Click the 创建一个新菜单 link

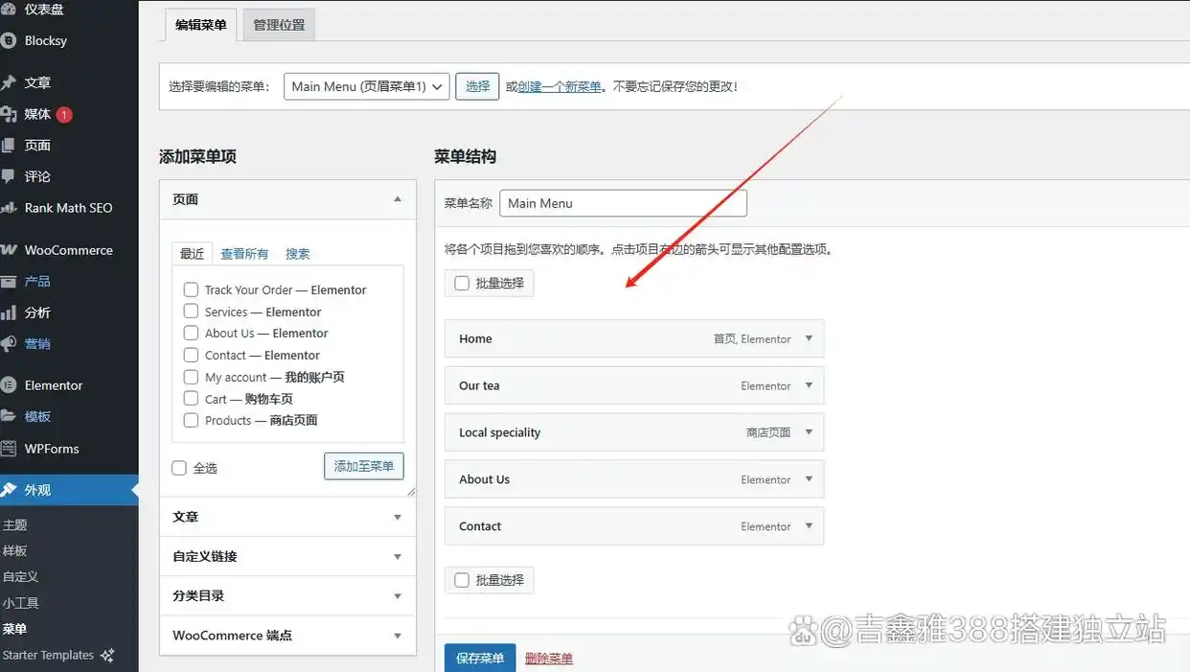pos(560,86)
